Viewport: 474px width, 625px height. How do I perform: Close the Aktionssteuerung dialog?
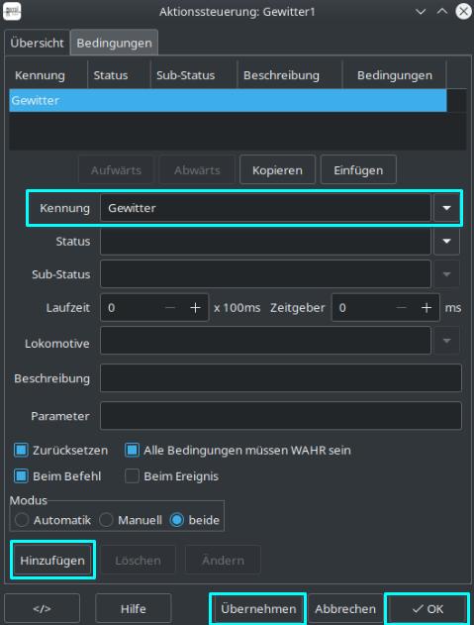(464, 11)
